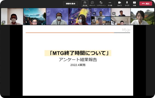The height and width of the screenshot is (98, 155).
Task: Select video of woman with yellow abstract background
Action: (80, 16)
